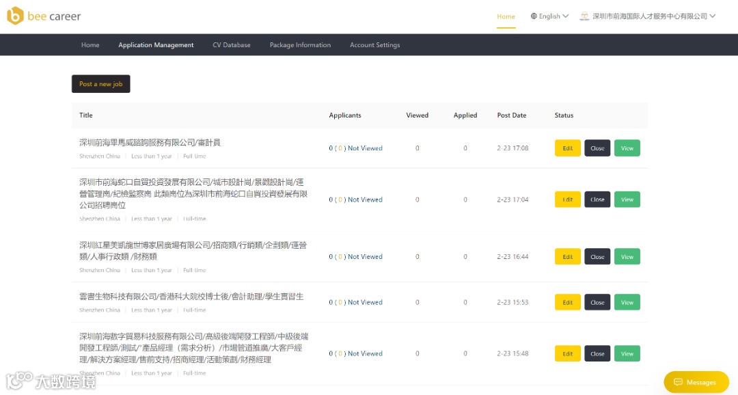
Task: Edit the job posted 2-23 15:53
Action: (x=568, y=302)
